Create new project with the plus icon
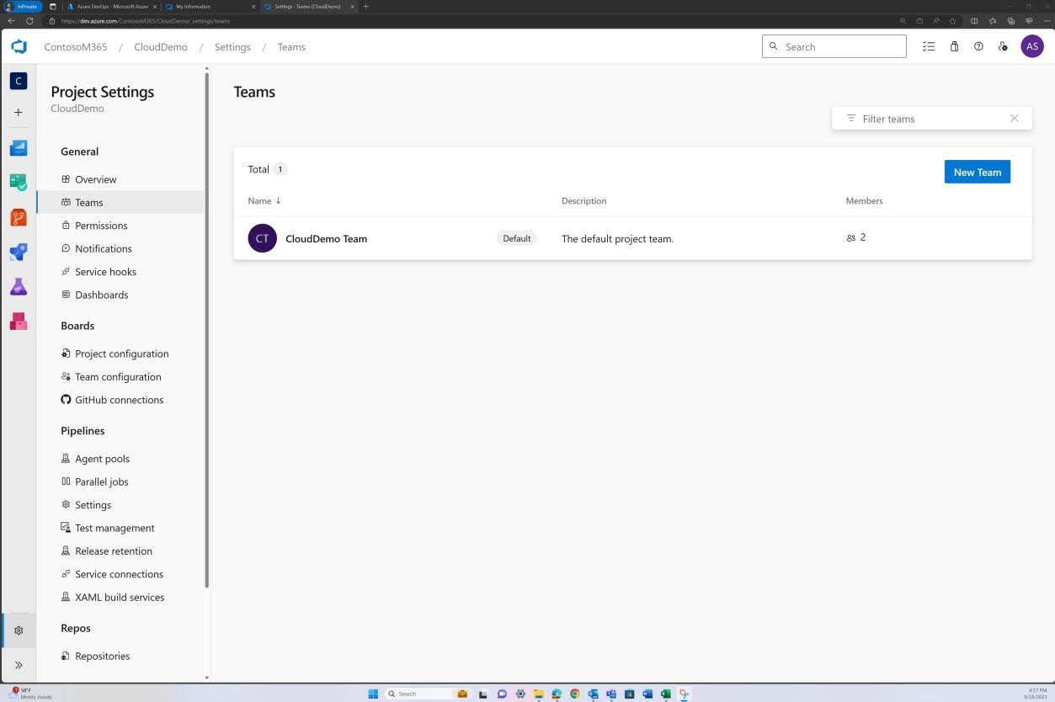This screenshot has height=702, width=1055. coord(18,112)
